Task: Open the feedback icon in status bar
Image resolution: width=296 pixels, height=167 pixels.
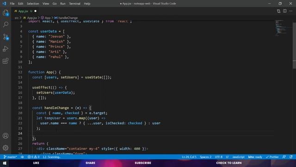Action: (x=284, y=157)
